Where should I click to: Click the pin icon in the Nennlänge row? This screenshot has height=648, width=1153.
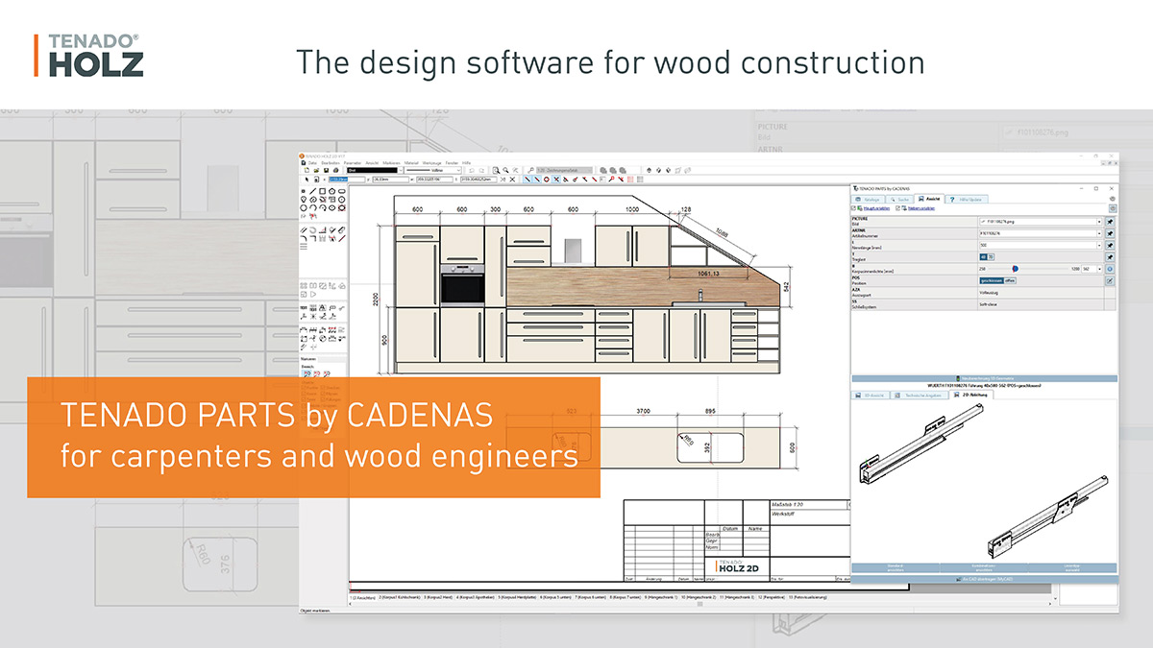1110,245
